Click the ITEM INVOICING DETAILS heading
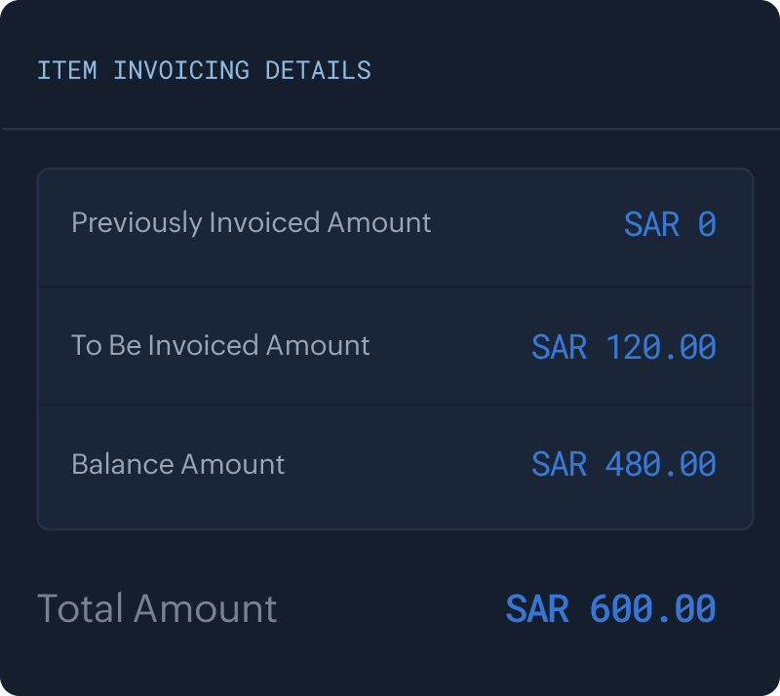The image size is (780, 696). point(204,71)
